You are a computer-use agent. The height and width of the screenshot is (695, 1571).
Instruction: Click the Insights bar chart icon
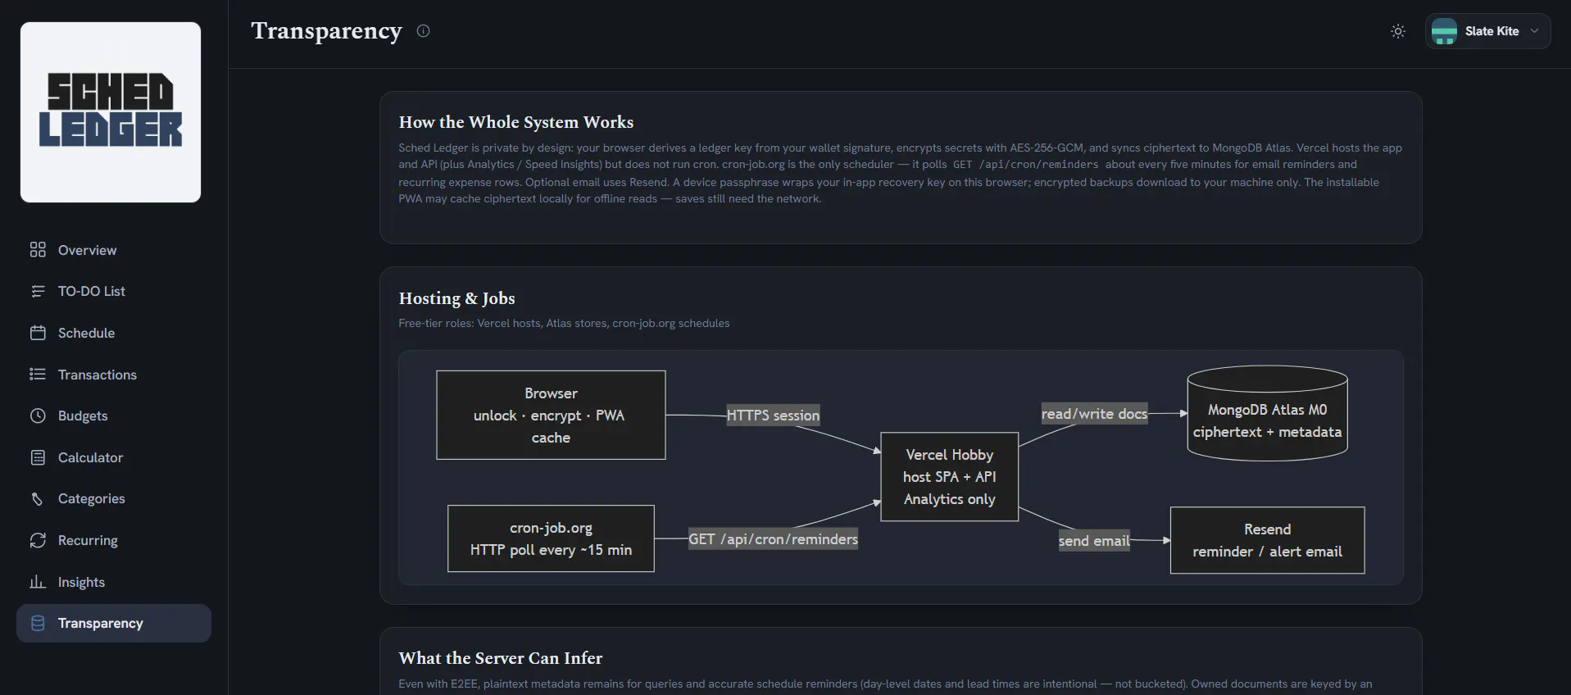pos(38,582)
